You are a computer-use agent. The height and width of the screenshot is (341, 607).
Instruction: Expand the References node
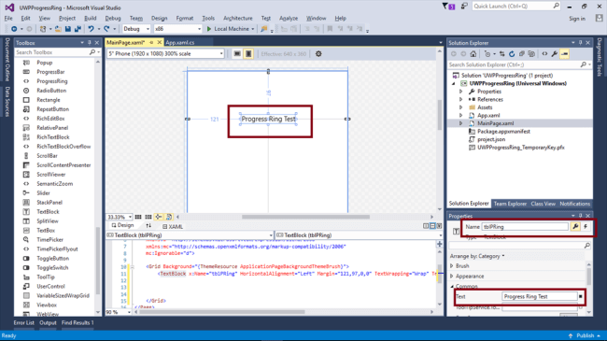(x=460, y=100)
